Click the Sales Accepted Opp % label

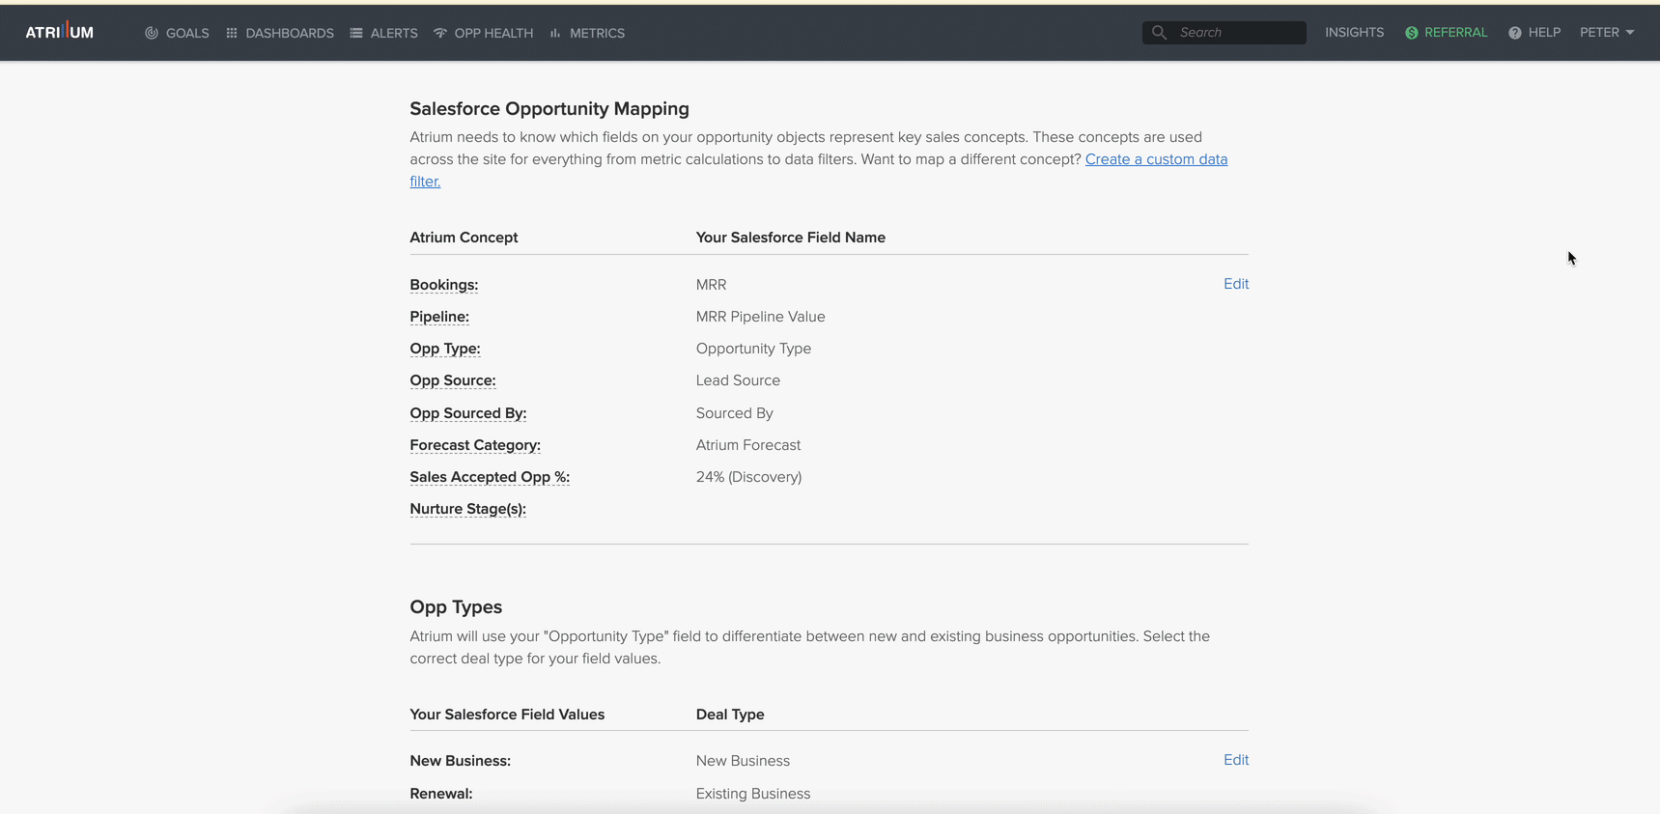pyautogui.click(x=490, y=477)
